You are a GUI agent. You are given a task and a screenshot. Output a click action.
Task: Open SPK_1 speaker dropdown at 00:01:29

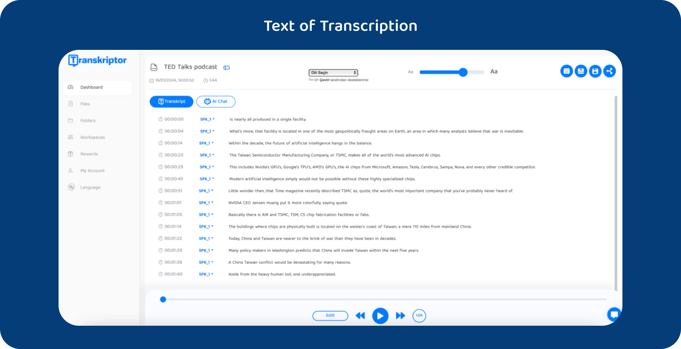point(206,251)
